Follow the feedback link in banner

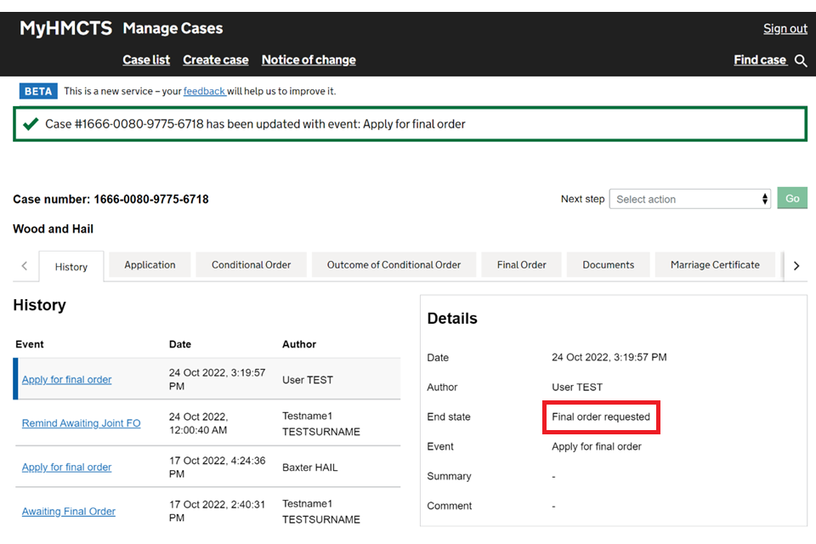pos(204,91)
